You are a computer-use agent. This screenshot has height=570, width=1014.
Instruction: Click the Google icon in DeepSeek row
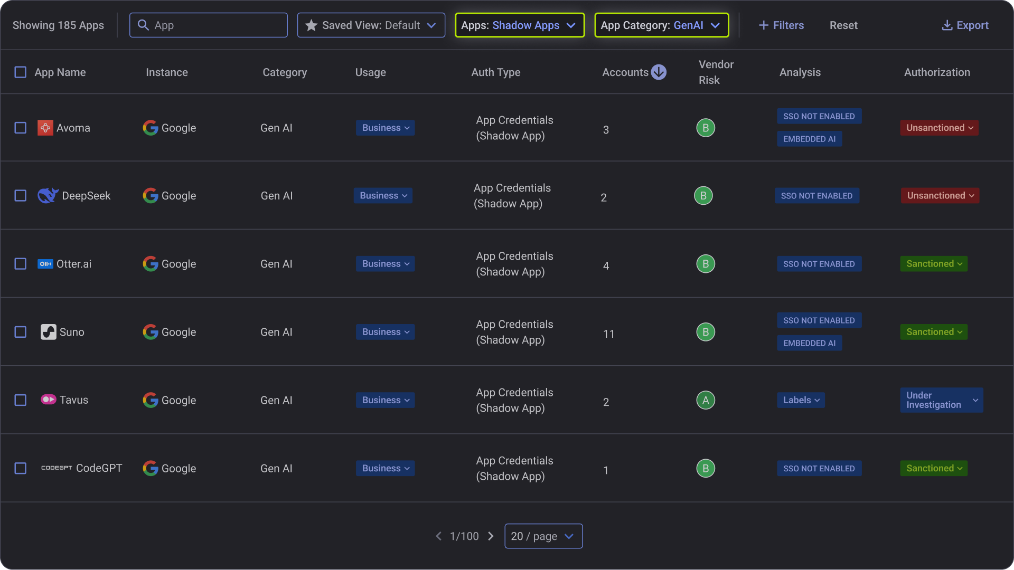151,196
